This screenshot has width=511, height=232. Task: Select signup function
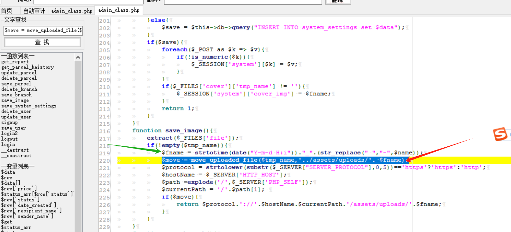[9, 122]
